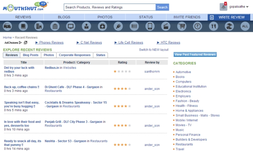Open INVITE FRIENDS in the navigation bar

(187, 17)
